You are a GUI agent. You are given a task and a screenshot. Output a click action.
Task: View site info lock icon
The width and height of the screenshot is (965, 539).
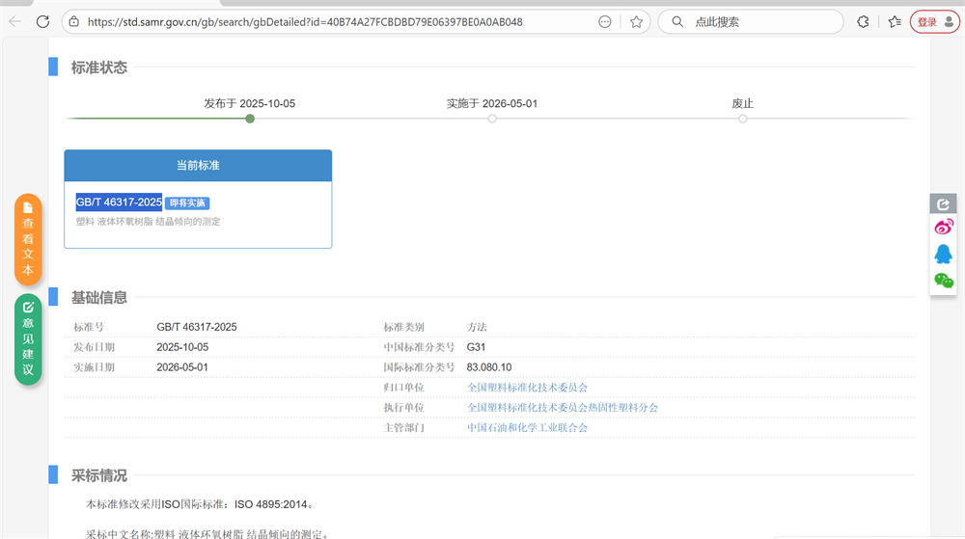point(74,21)
